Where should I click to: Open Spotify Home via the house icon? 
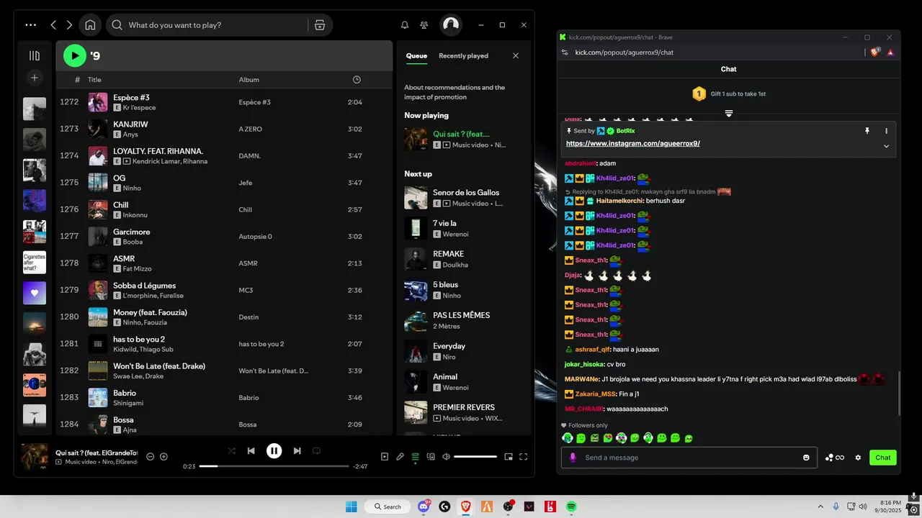click(x=90, y=24)
